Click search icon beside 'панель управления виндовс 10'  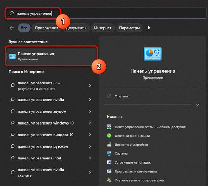coord(12,135)
